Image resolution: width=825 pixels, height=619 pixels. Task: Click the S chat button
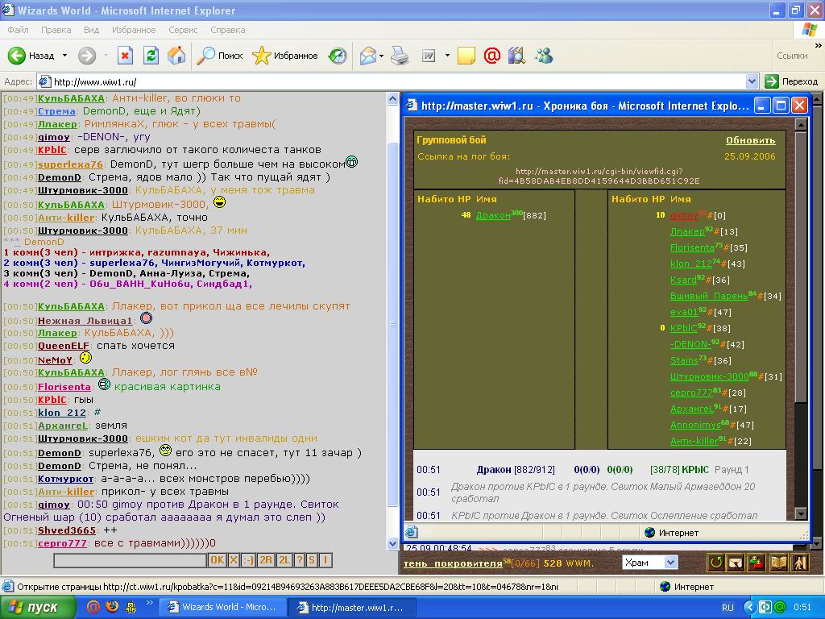coord(312,560)
